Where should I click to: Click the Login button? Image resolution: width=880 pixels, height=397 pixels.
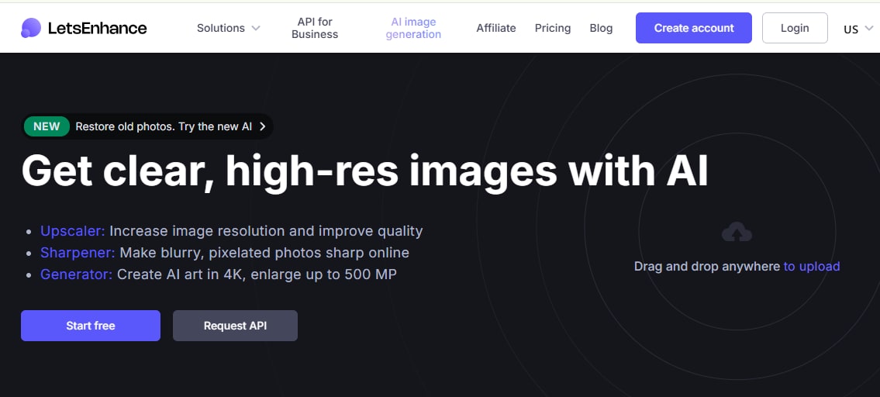[795, 28]
